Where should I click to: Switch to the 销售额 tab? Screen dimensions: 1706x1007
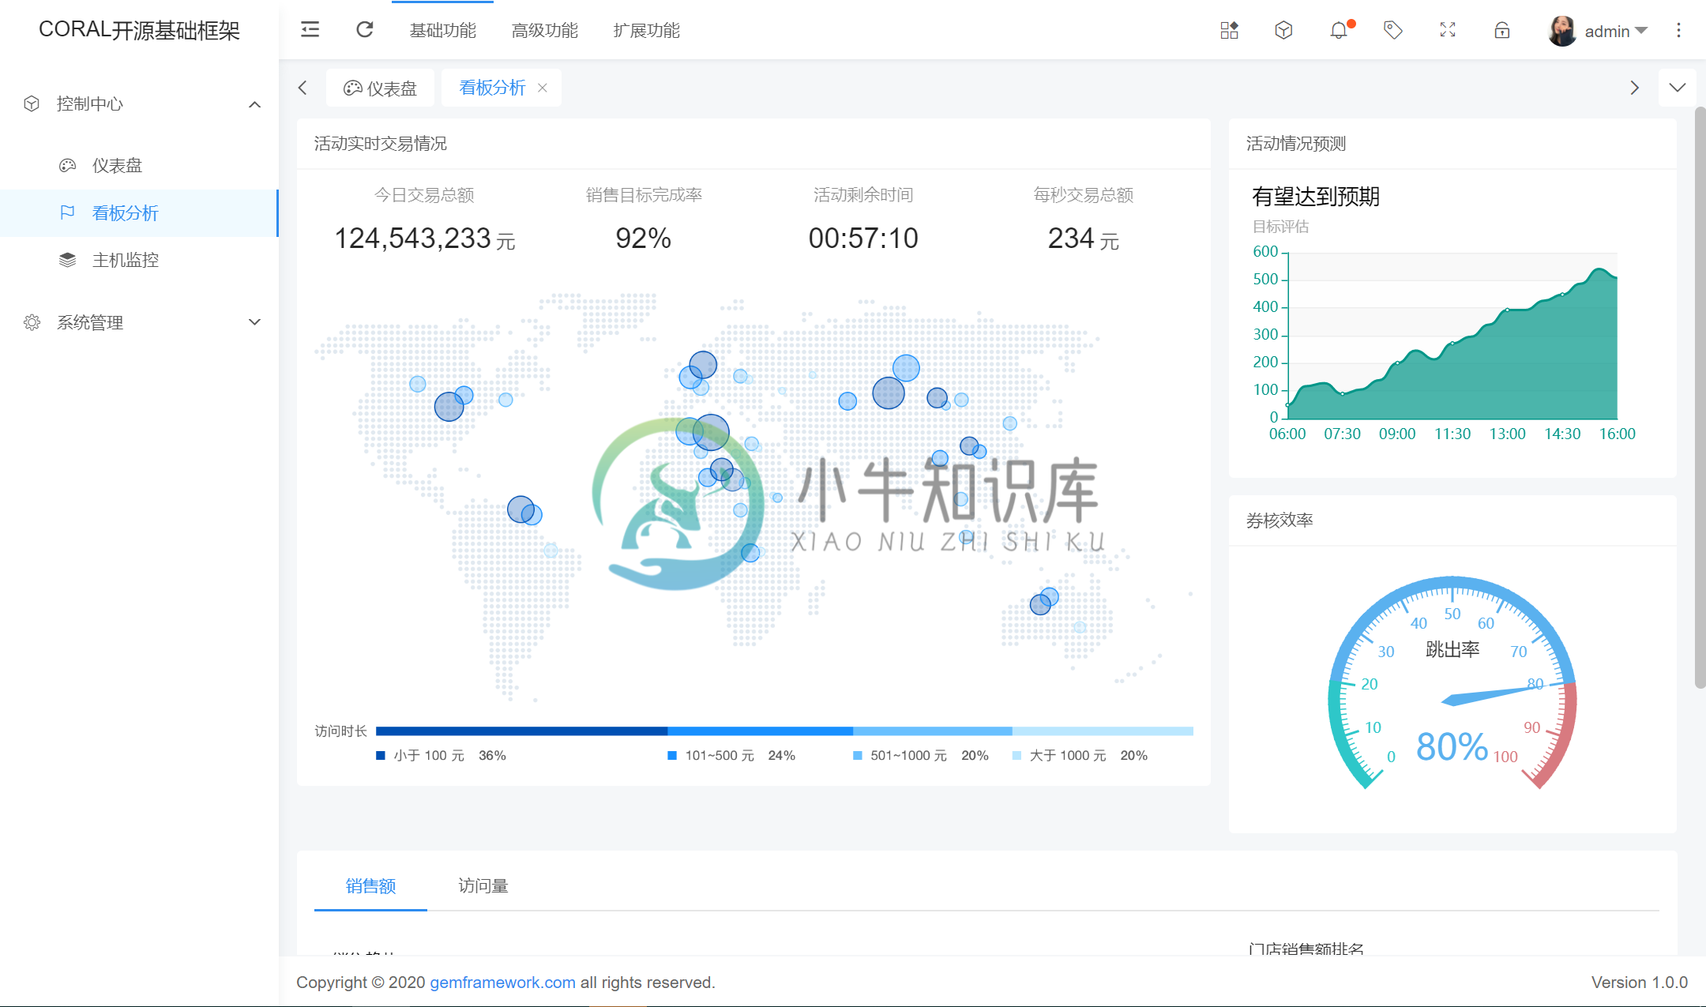pyautogui.click(x=370, y=886)
